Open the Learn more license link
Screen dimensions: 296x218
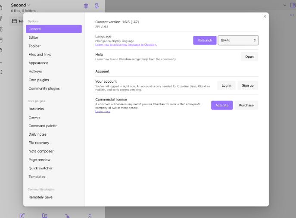click(103, 111)
